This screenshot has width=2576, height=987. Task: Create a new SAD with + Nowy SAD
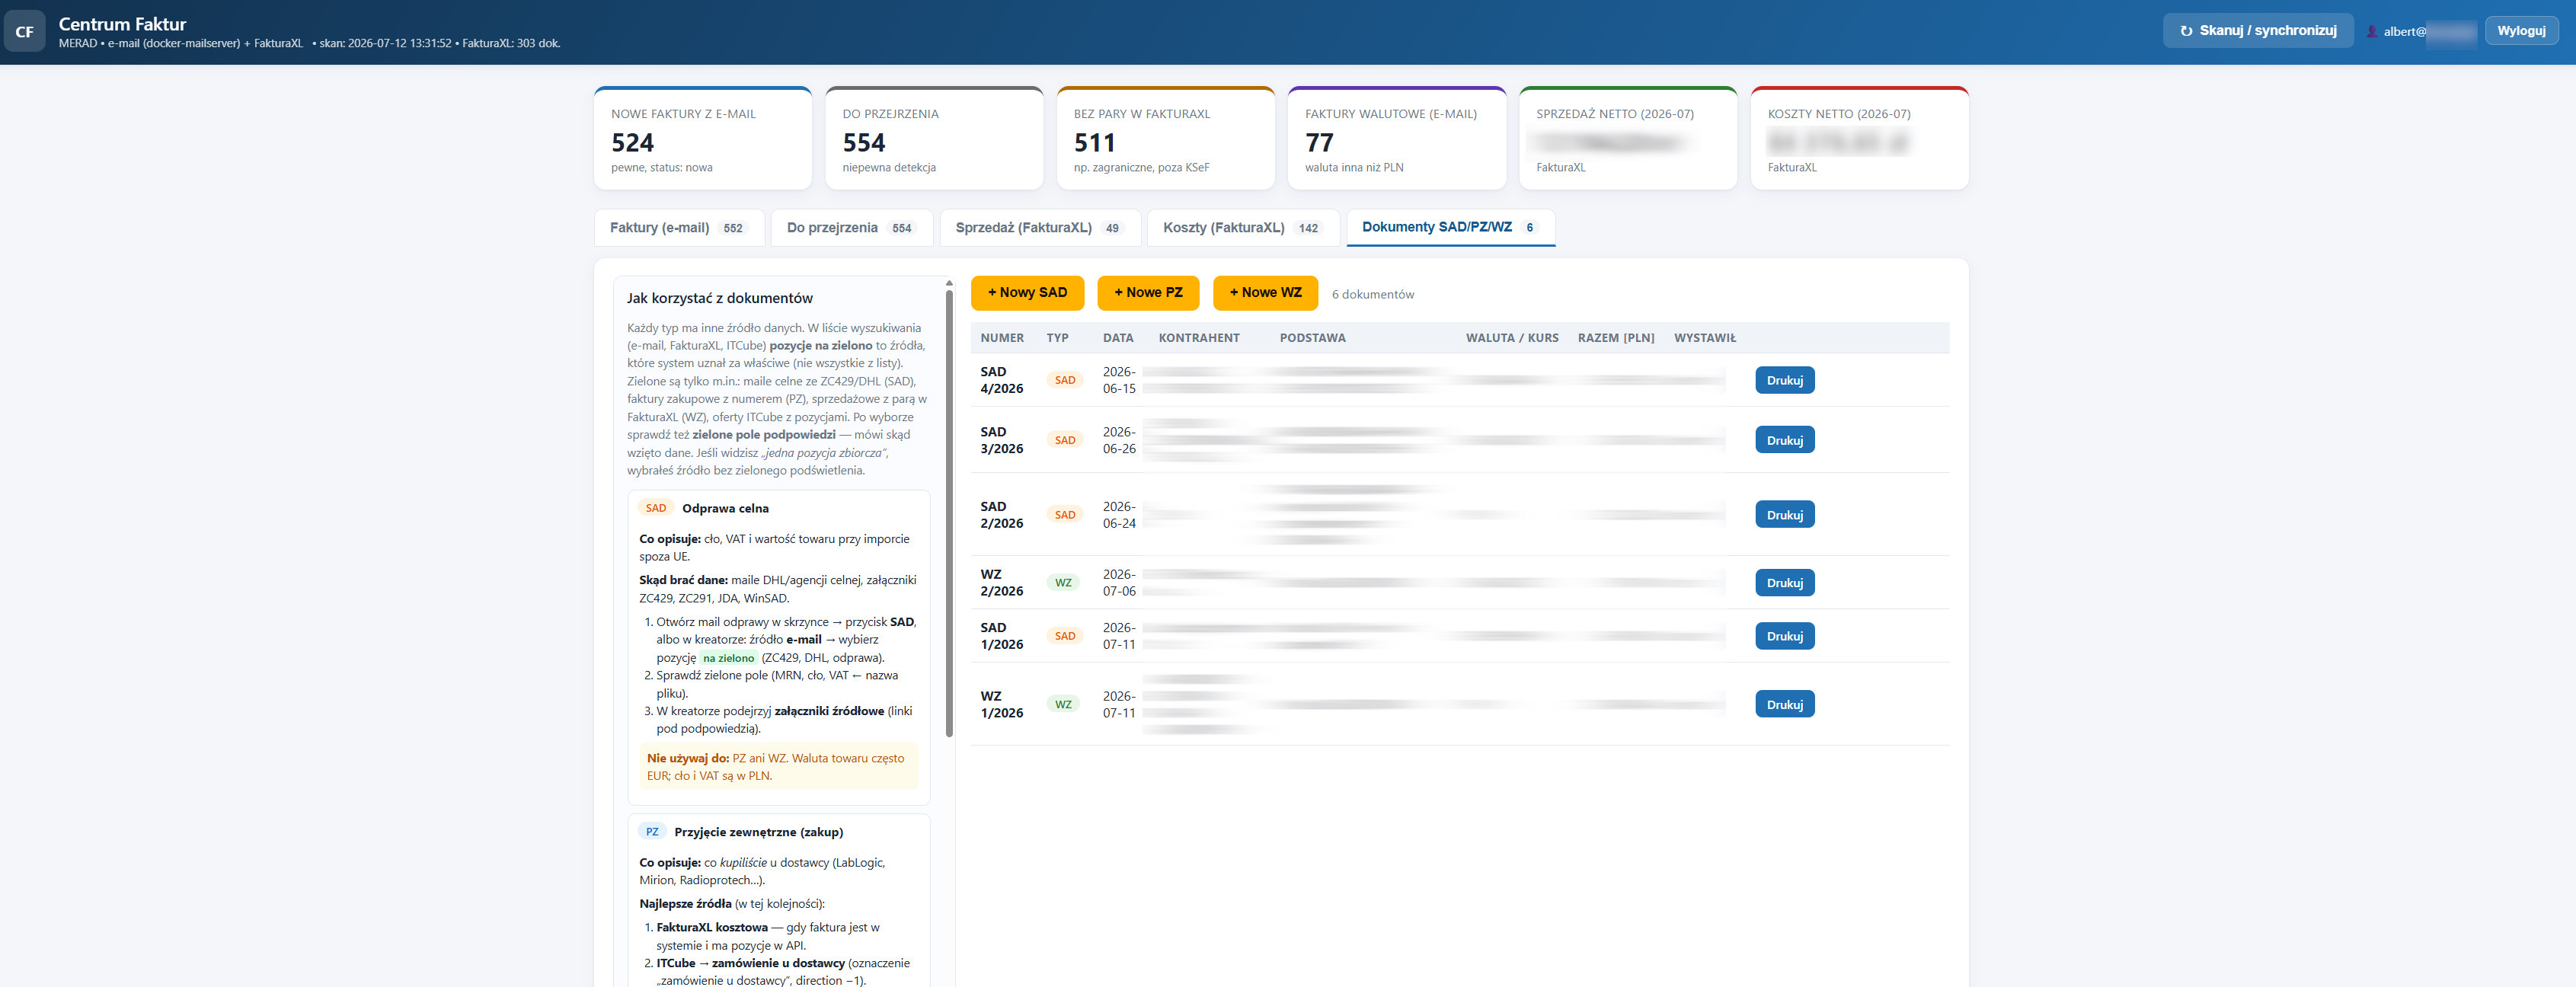click(1027, 293)
